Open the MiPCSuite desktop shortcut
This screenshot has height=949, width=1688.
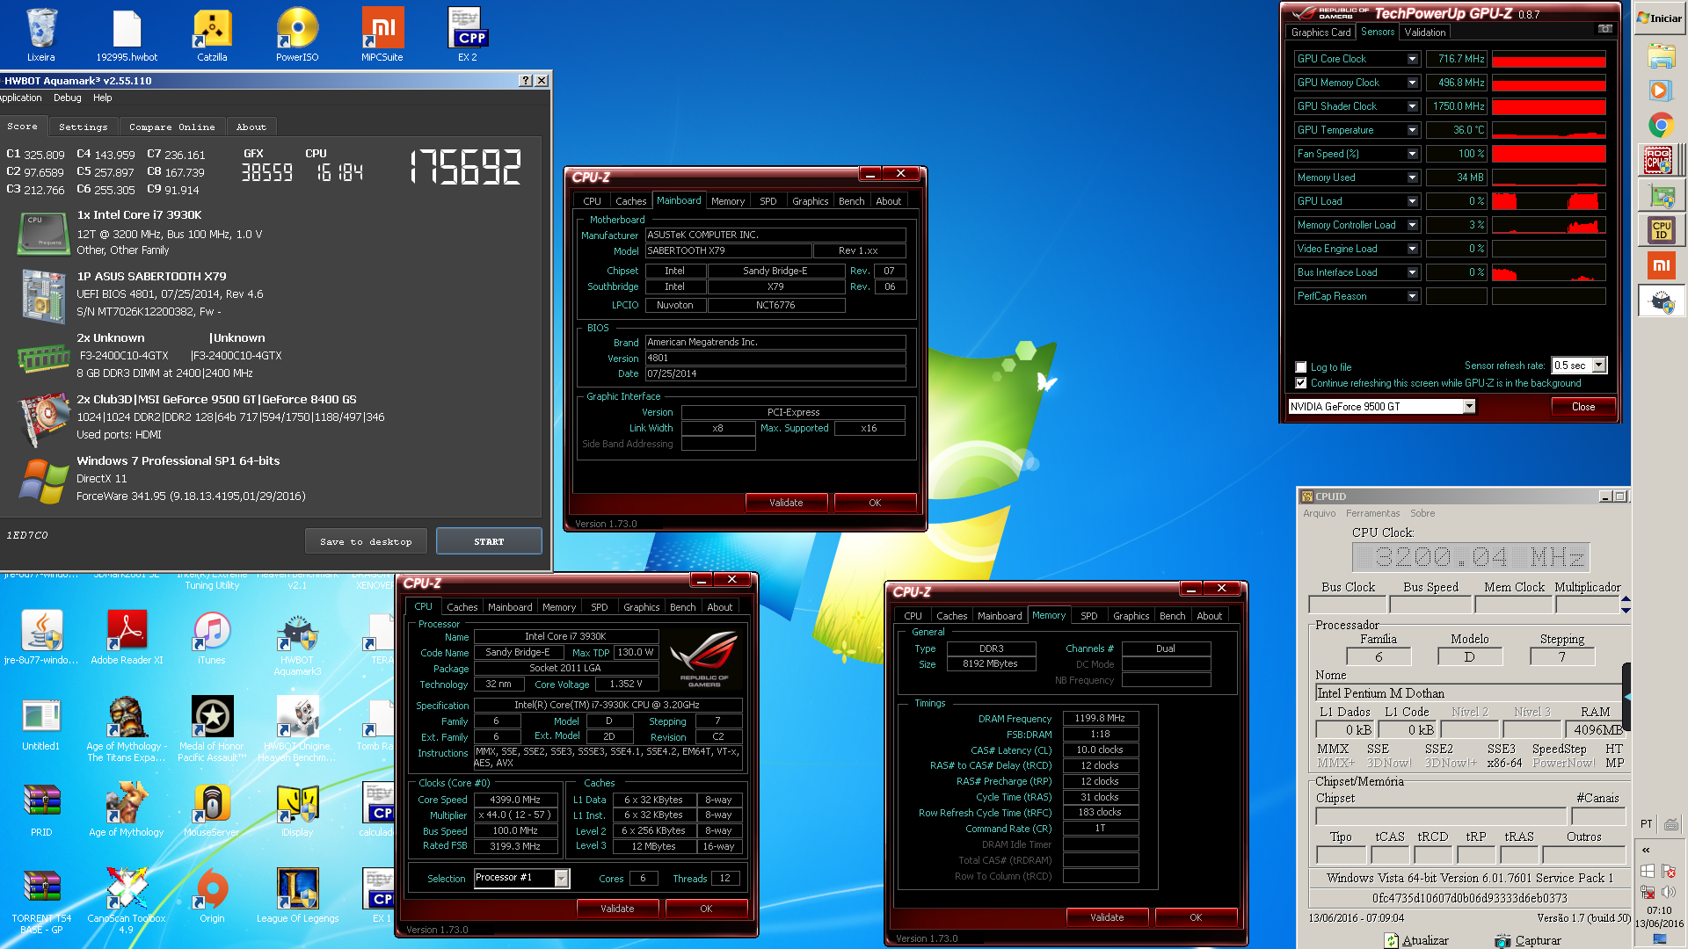[382, 35]
